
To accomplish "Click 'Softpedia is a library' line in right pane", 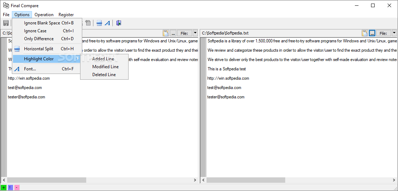I will (302, 41).
